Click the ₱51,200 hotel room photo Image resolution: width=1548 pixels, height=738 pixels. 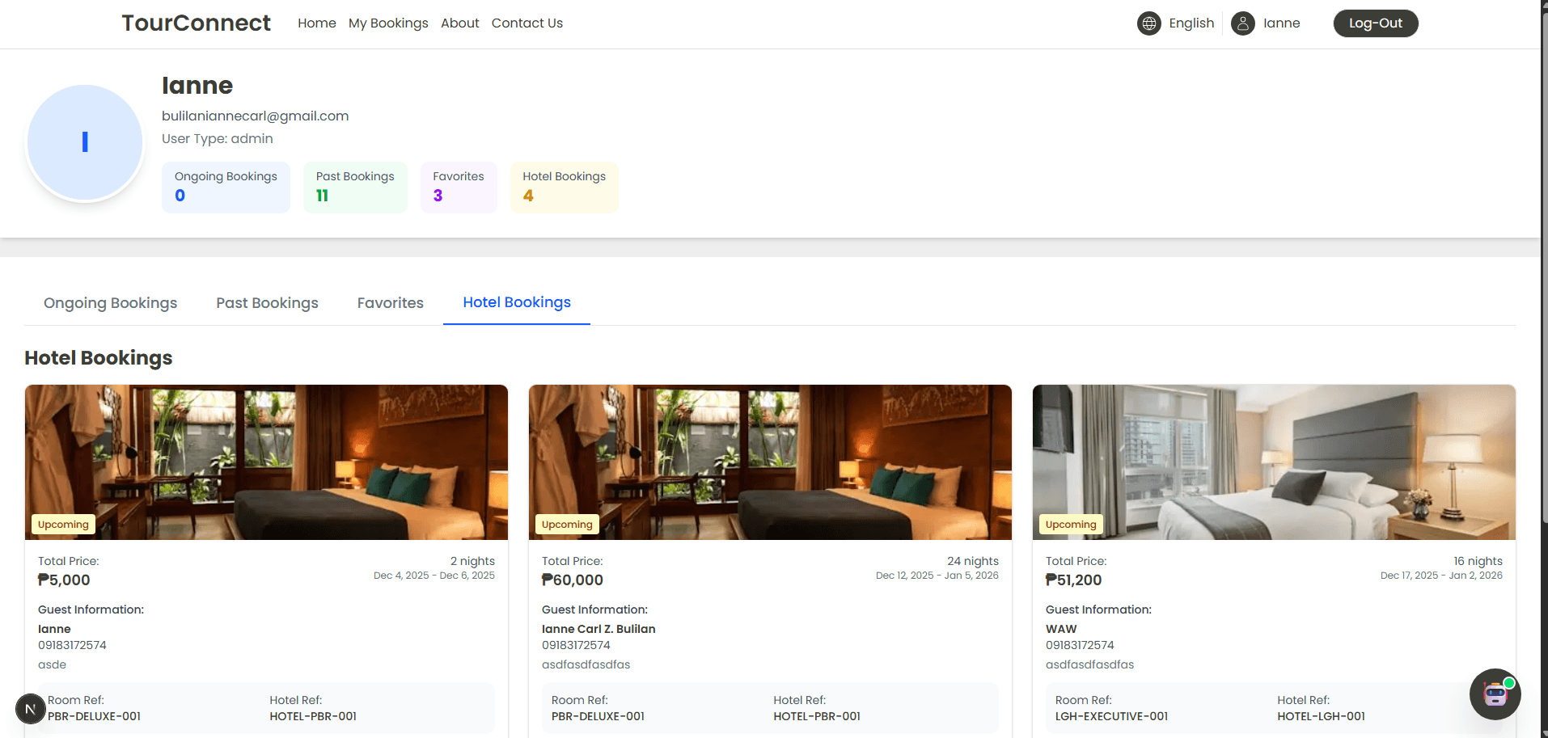tap(1273, 462)
